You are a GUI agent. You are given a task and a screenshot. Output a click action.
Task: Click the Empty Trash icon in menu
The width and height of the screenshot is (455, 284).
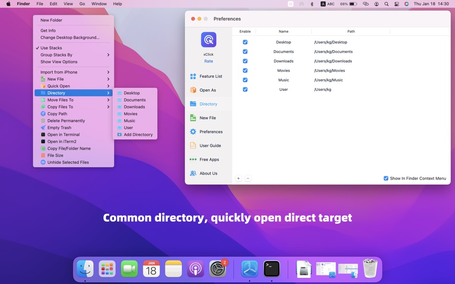[43, 128]
